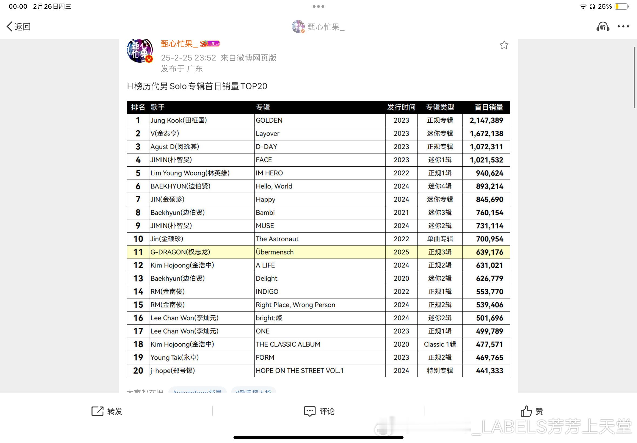
Task: Tap the sales ranking table image
Action: 318,239
